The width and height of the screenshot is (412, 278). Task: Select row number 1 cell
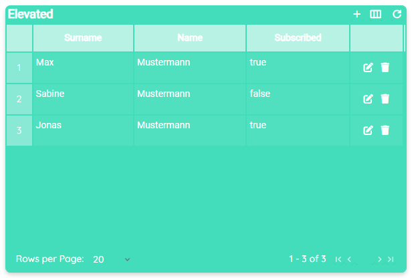pos(19,67)
